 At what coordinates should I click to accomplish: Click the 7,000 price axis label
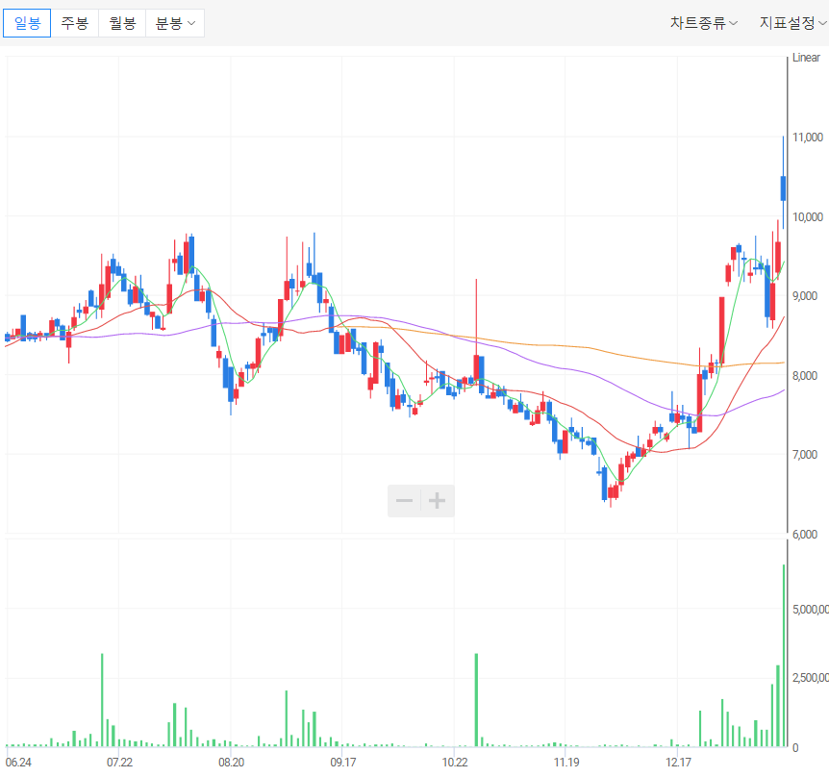point(805,455)
